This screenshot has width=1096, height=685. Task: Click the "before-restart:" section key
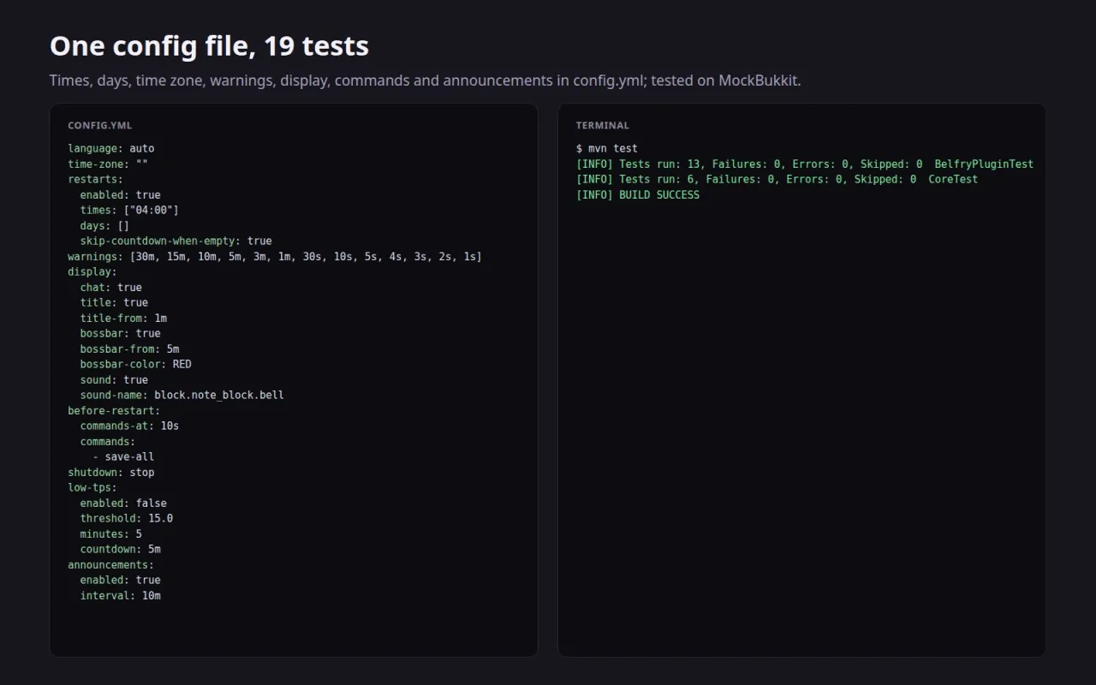coord(115,410)
